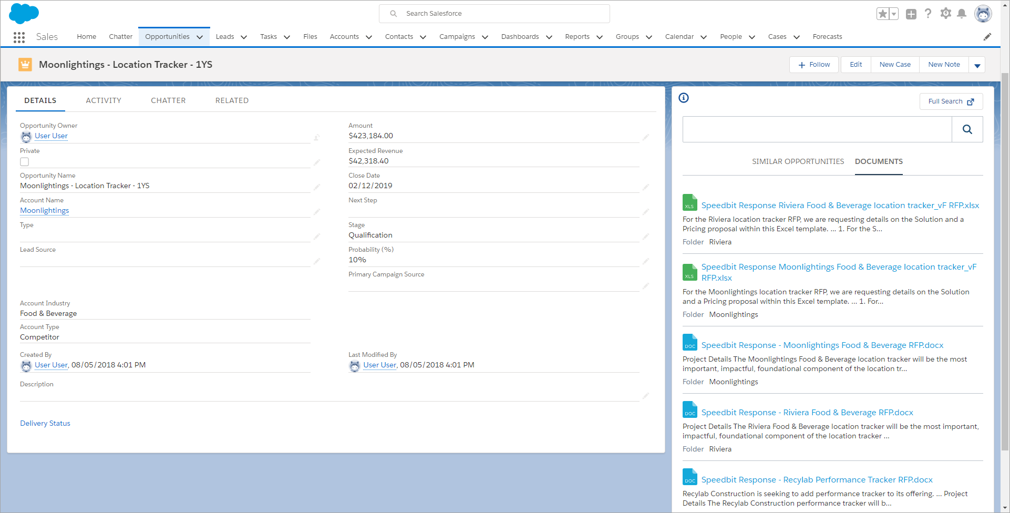Open the Notifications bell
This screenshot has width=1010, height=513.
962,14
